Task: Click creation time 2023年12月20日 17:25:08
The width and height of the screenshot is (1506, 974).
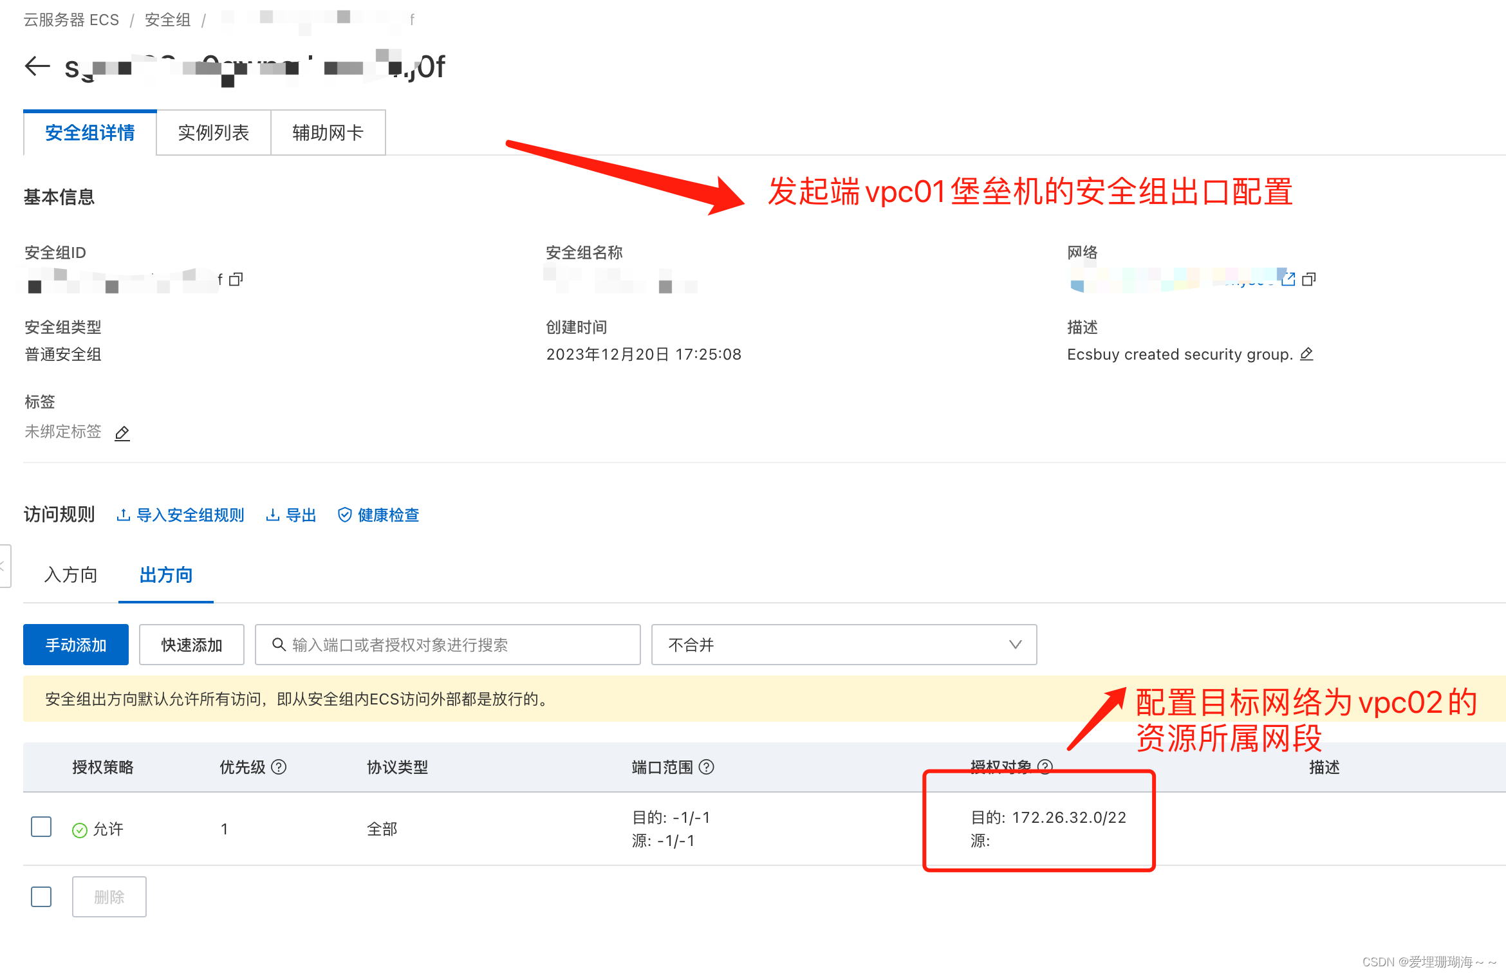Action: [x=644, y=354]
